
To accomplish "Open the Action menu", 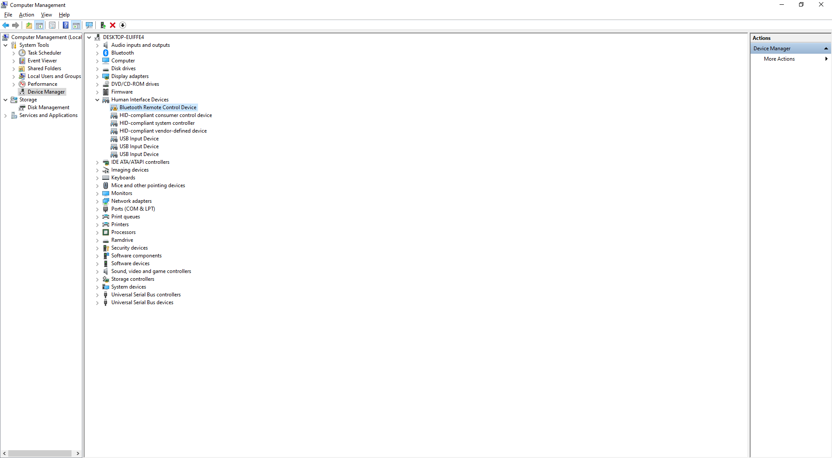I will 26,14.
